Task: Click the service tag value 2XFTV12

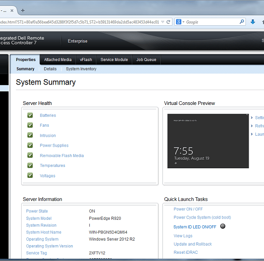Action: point(97,253)
